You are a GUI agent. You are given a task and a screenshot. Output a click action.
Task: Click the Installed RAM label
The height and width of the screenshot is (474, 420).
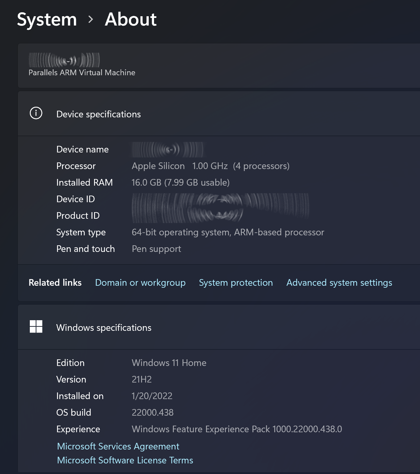pyautogui.click(x=84, y=183)
